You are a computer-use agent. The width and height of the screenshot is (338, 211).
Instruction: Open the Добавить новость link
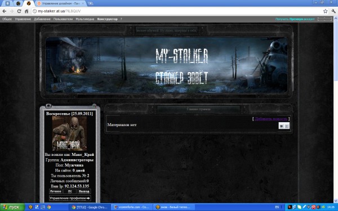(x=271, y=119)
